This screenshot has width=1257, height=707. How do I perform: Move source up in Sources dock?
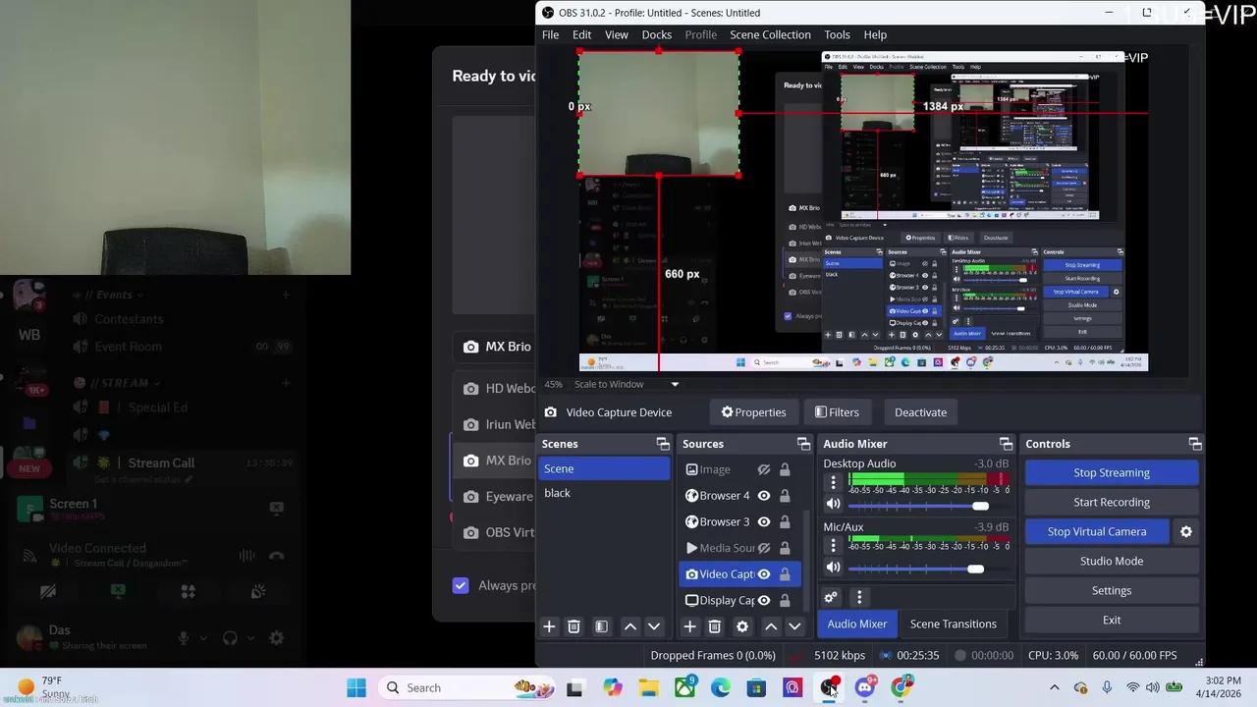pos(771,626)
